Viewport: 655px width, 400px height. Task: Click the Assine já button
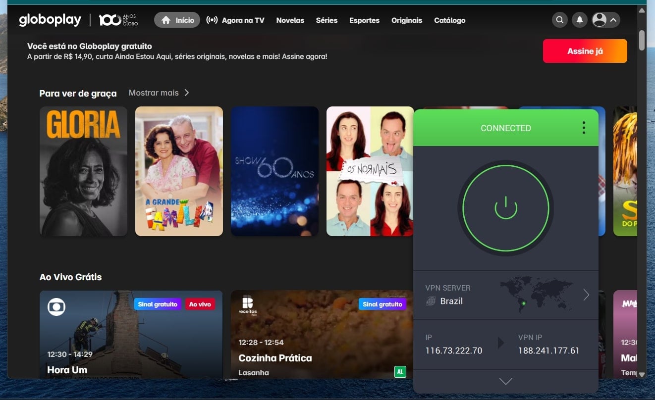pyautogui.click(x=585, y=50)
